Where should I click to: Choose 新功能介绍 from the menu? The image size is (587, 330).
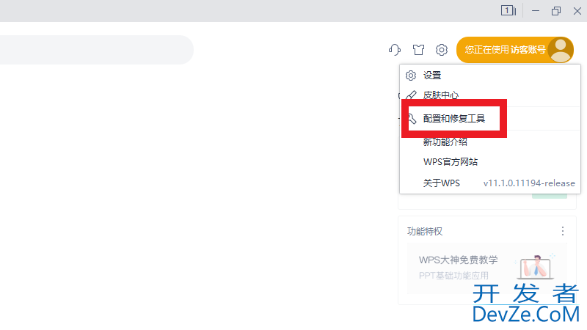(490, 142)
